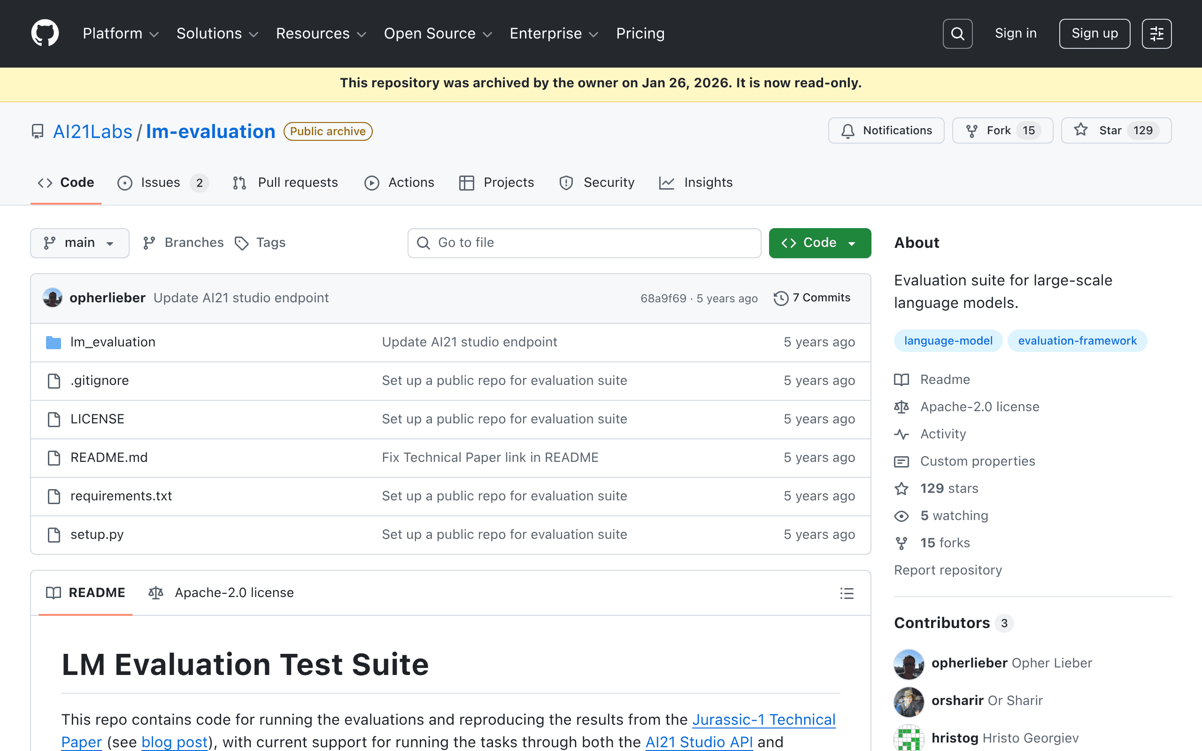The height and width of the screenshot is (751, 1202).
Task: Open the Contributors 3 heading link
Action: [x=953, y=623]
